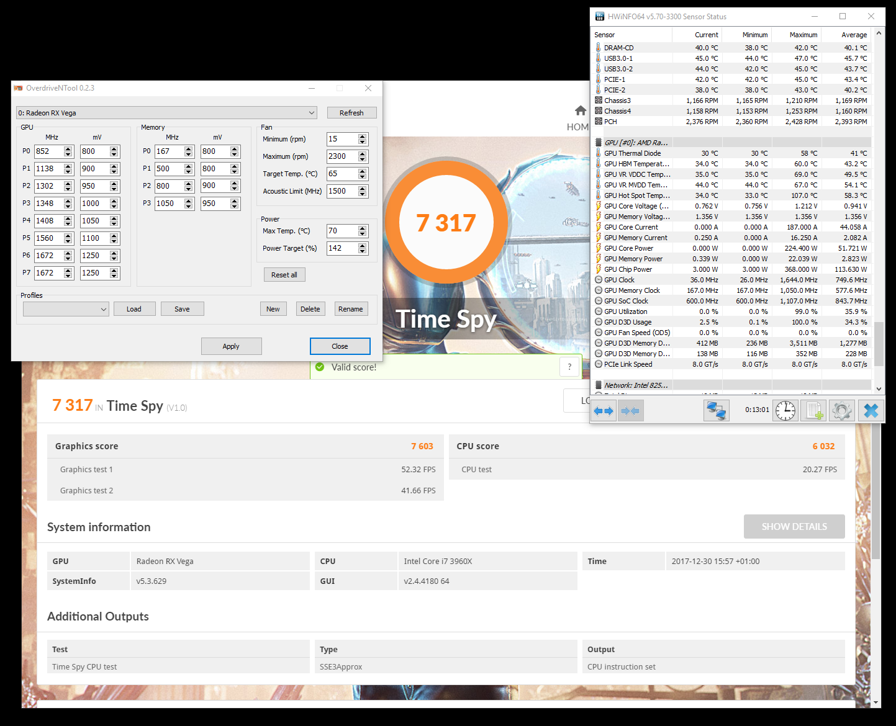The image size is (896, 726).
Task: Click gauge icon of PCIe Link Speed row
Action: click(599, 364)
